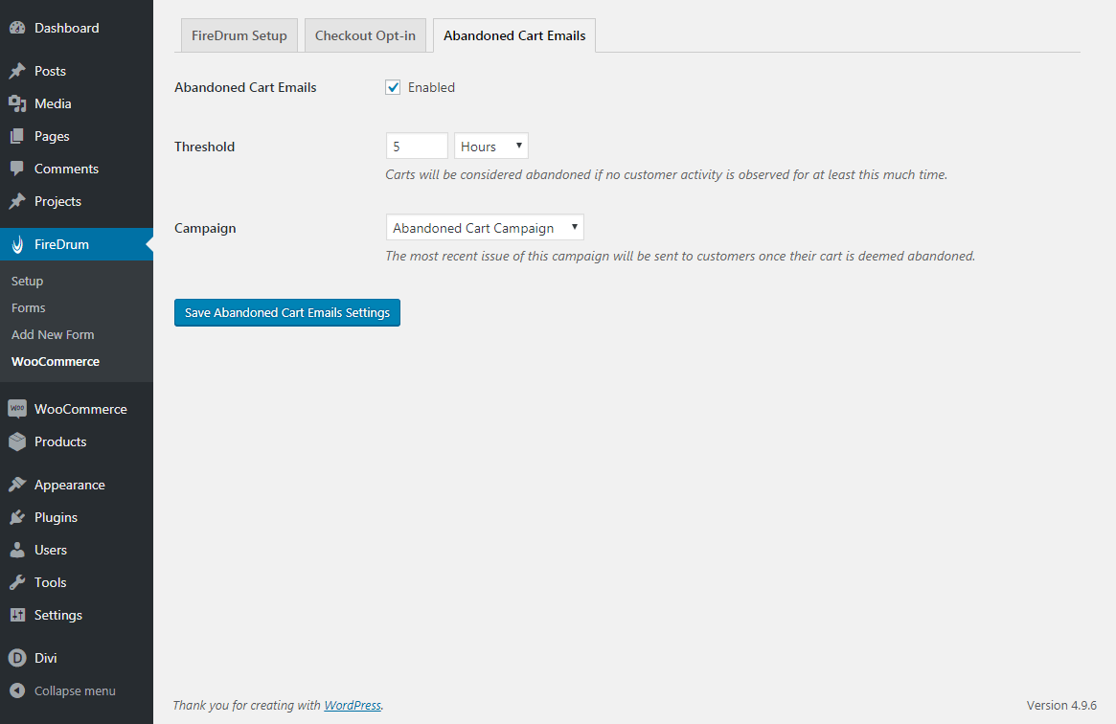1116x724 pixels.
Task: Click the Plugins plug icon
Action: coord(16,517)
